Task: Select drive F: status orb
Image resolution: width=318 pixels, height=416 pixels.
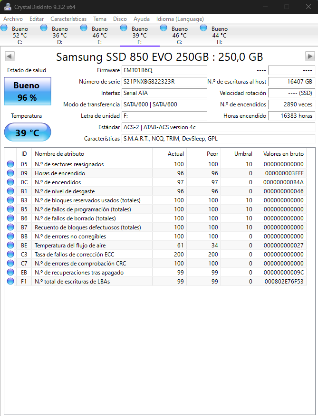Action: [x=124, y=28]
